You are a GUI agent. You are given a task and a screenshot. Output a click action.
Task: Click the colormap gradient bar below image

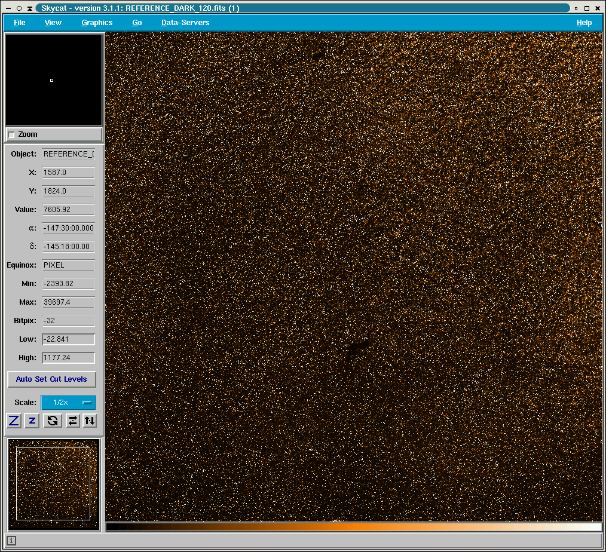point(353,527)
